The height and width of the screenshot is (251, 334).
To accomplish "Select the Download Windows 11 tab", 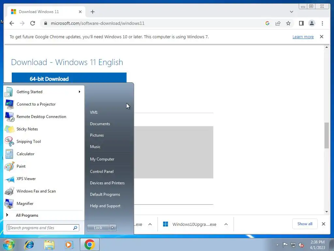I will pos(46,12).
